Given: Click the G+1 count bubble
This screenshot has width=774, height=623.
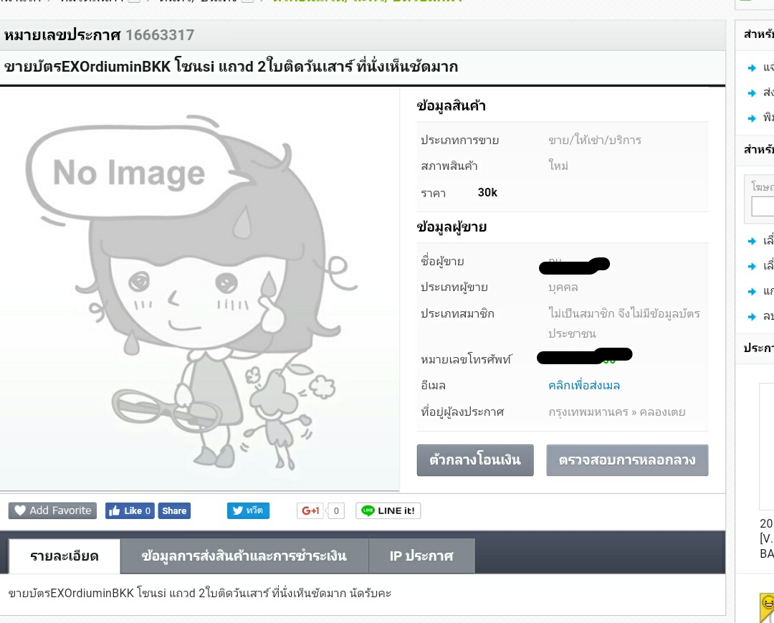Looking at the screenshot, I should [335, 510].
